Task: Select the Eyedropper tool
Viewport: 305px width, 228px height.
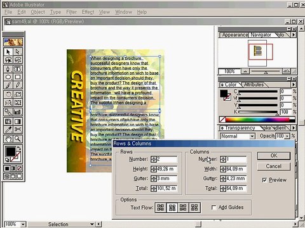Action: click(8, 129)
